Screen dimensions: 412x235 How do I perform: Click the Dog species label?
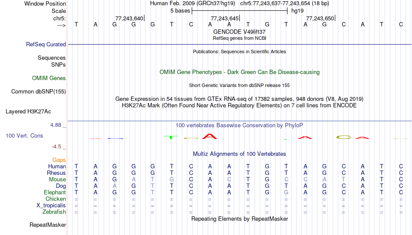pyautogui.click(x=61, y=186)
